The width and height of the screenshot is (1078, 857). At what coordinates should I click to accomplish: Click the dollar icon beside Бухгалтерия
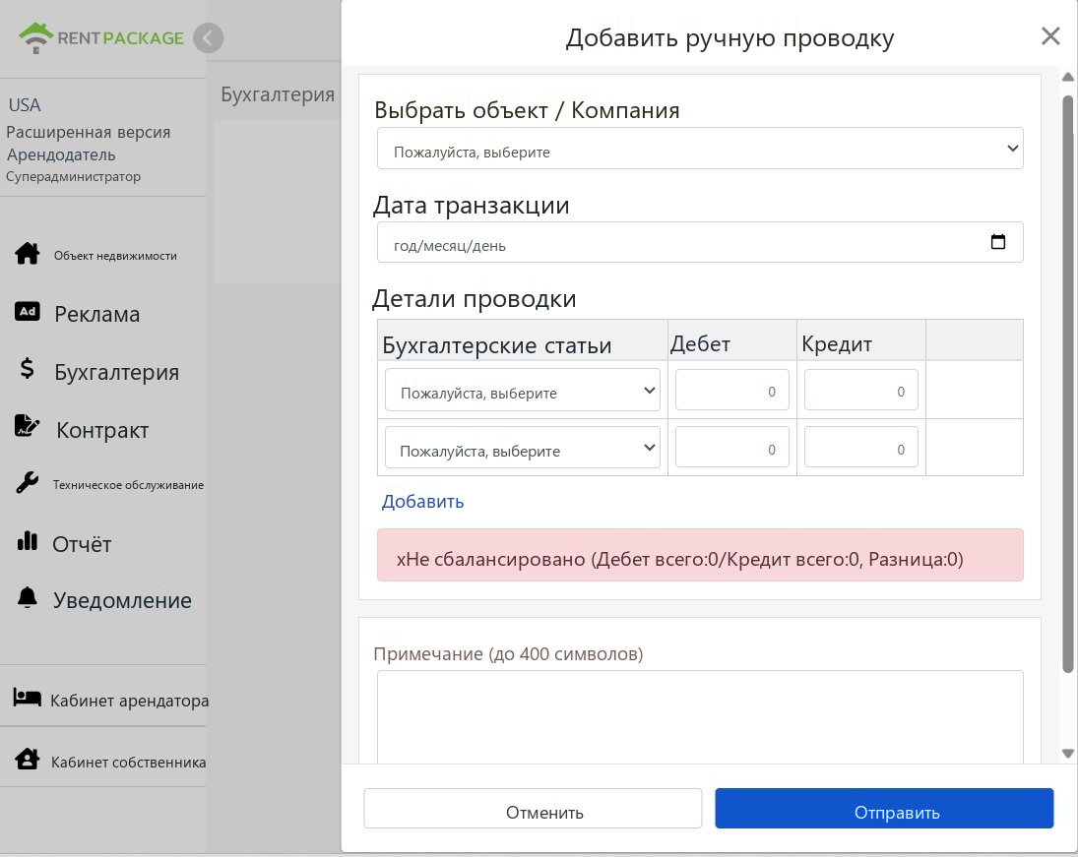27,369
